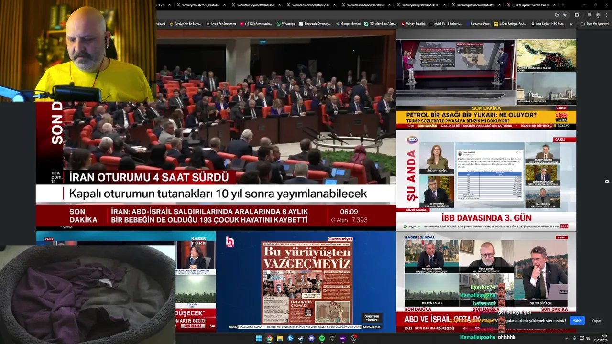
Task: Close the 'Bayrak asan' tab
Action: [555, 5]
